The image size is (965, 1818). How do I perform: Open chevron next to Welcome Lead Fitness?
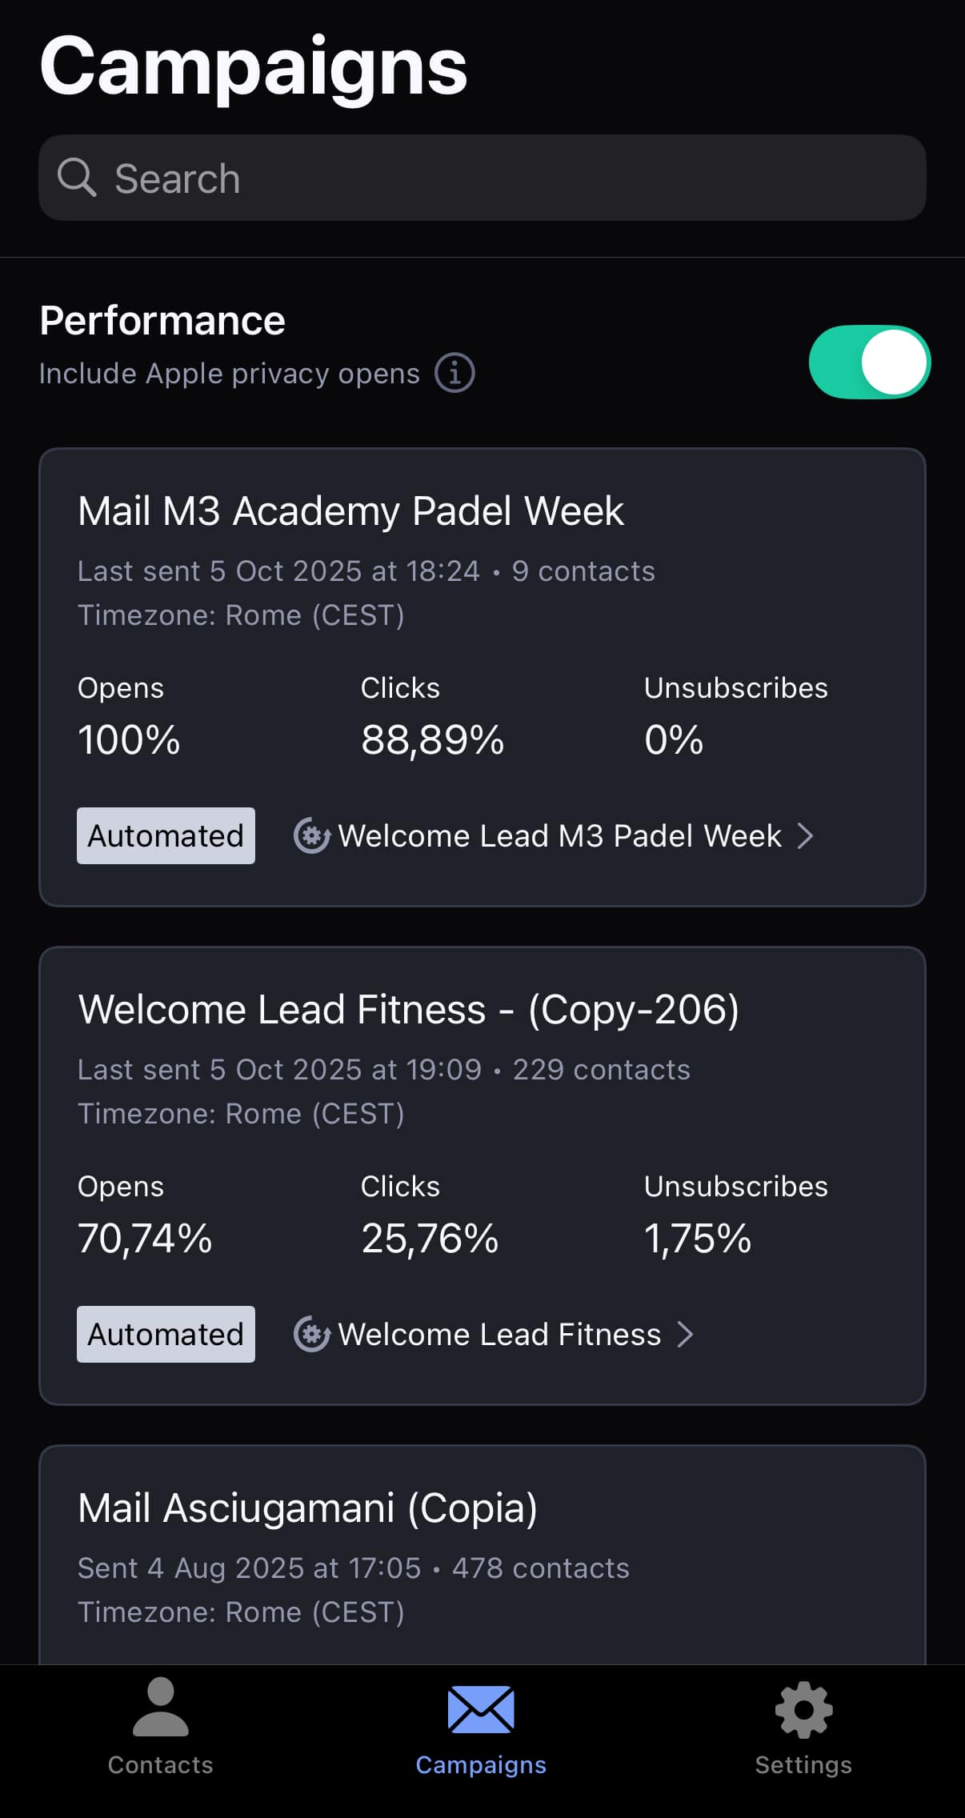[x=685, y=1335]
